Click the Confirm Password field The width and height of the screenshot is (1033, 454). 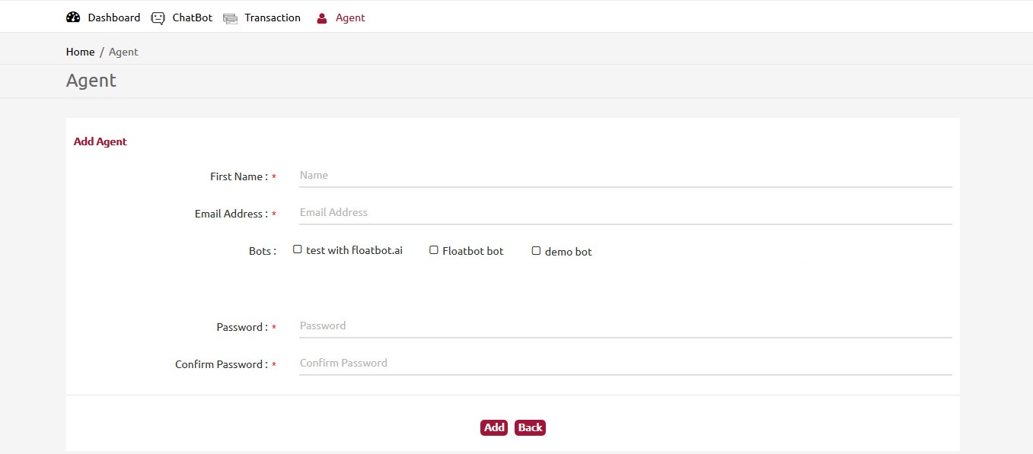[624, 363]
